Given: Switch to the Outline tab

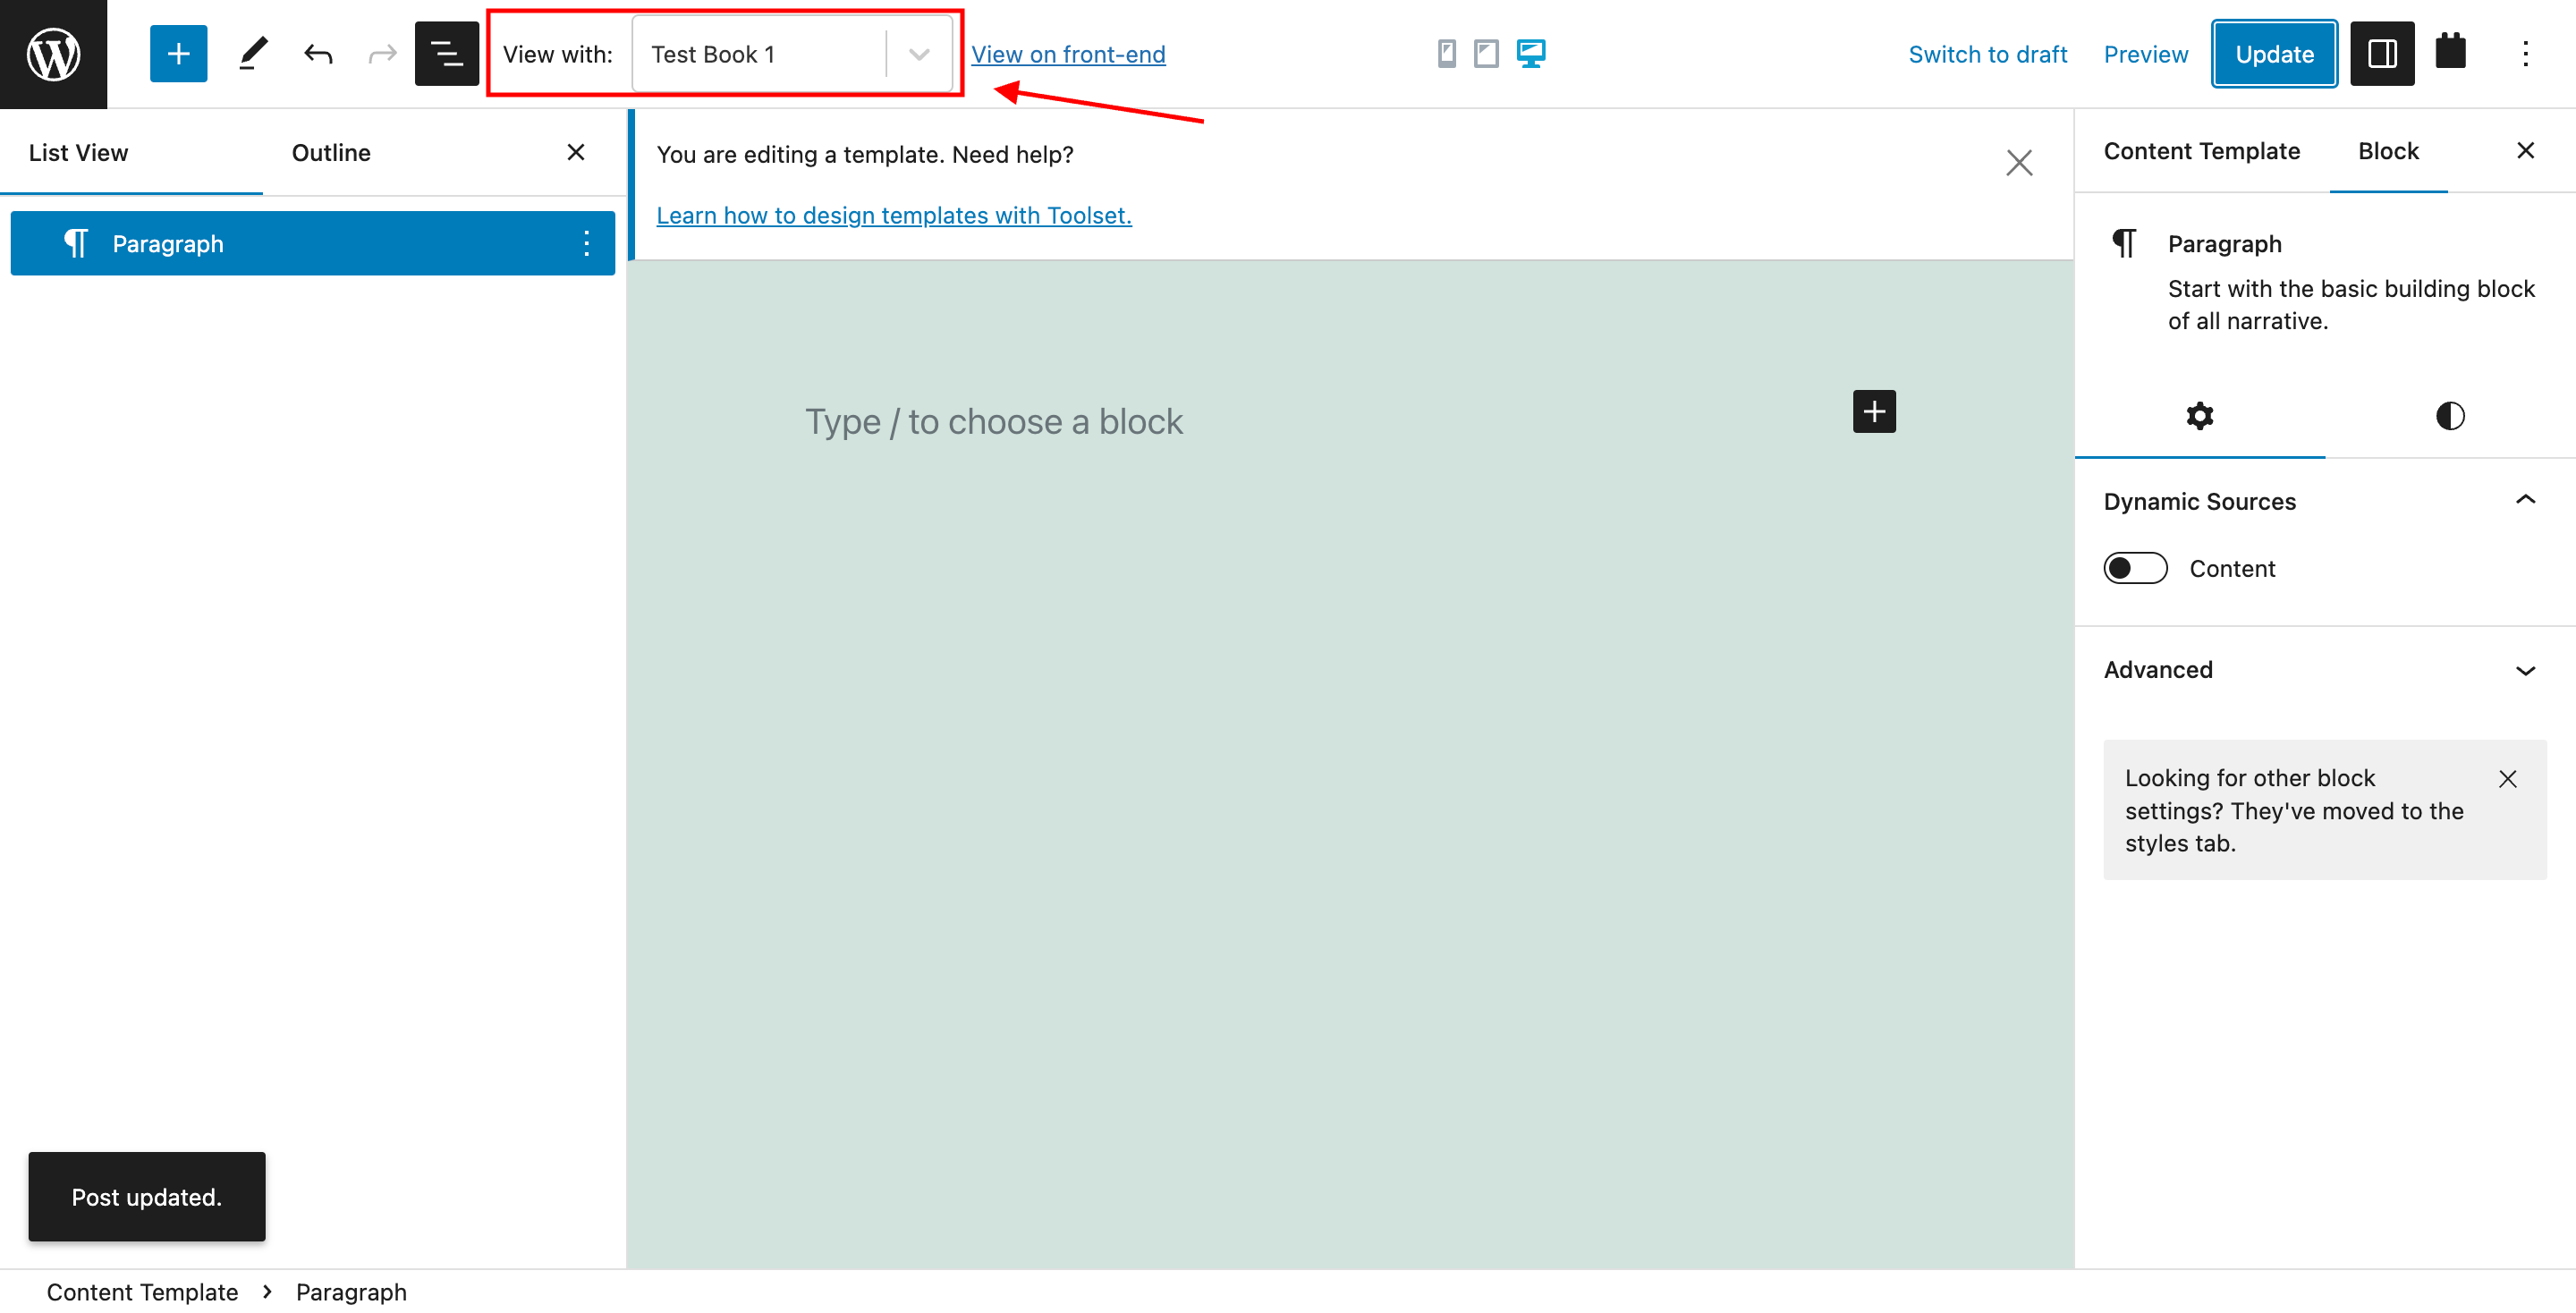Looking at the screenshot, I should point(331,153).
